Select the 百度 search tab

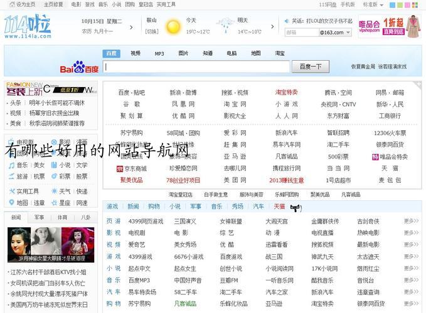(x=112, y=53)
